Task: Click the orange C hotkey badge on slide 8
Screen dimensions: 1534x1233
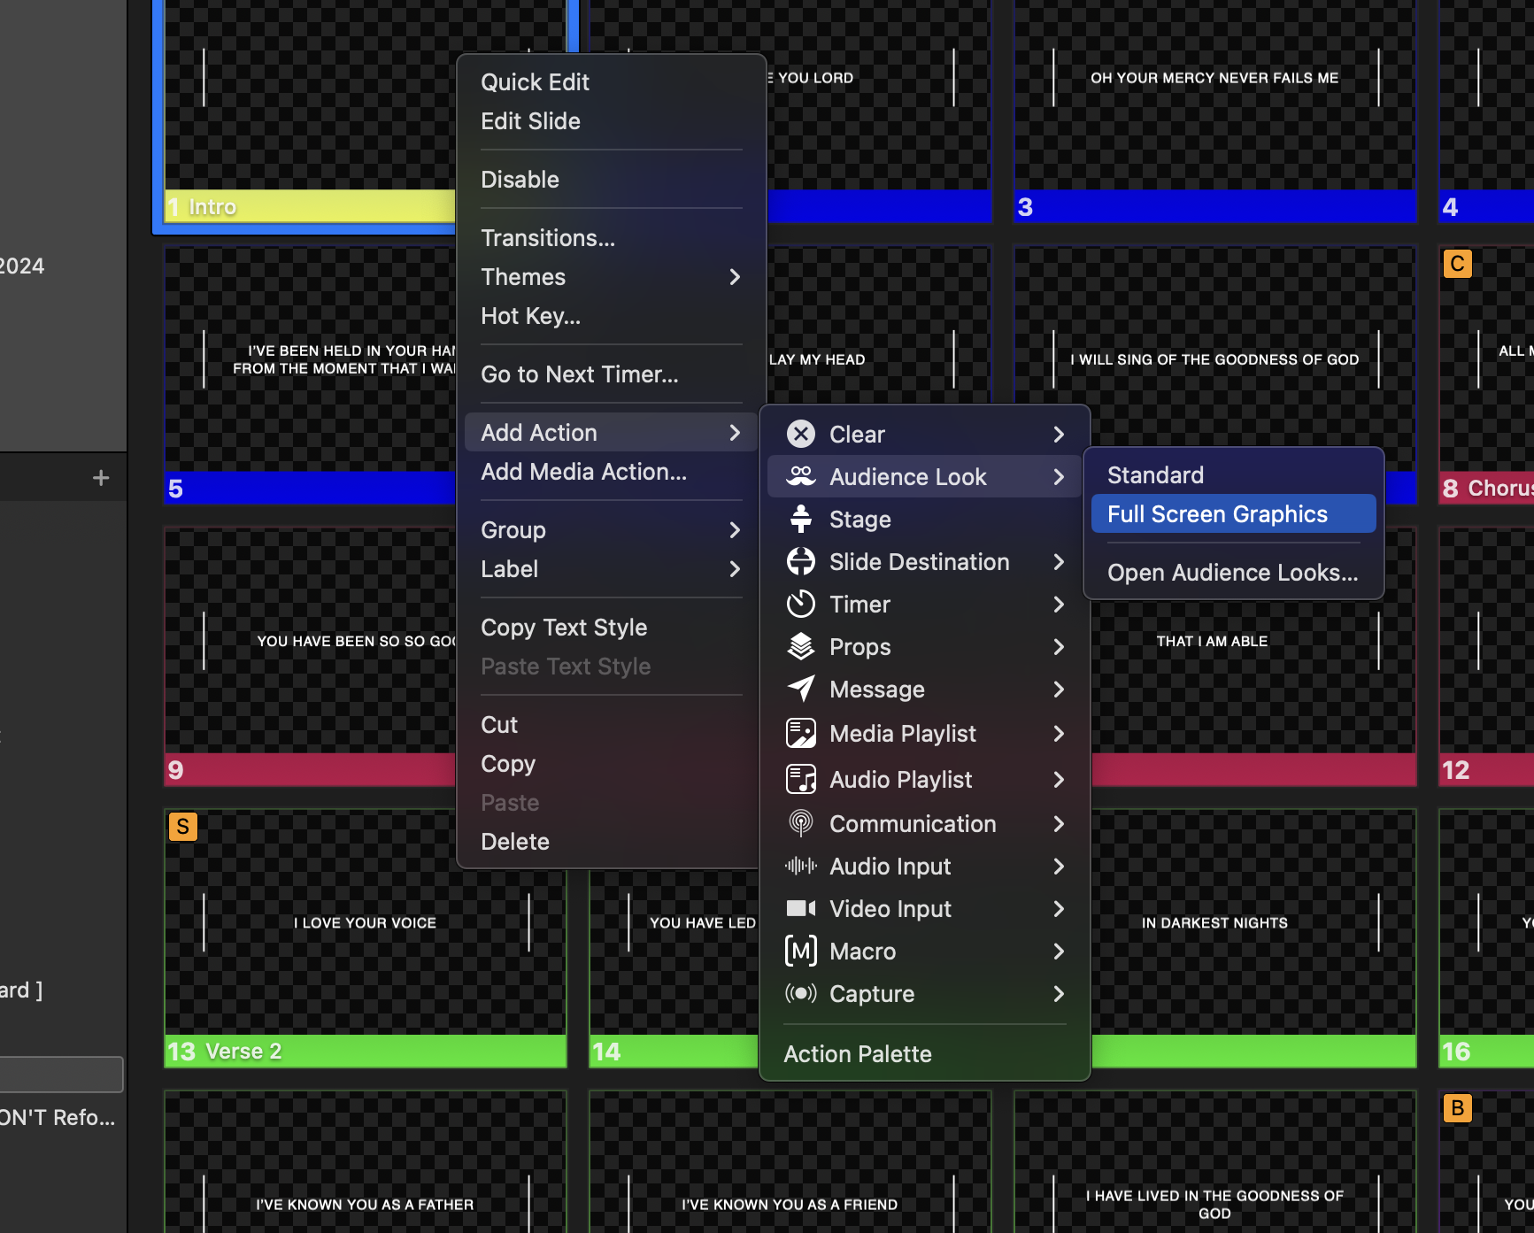Action: [1458, 264]
